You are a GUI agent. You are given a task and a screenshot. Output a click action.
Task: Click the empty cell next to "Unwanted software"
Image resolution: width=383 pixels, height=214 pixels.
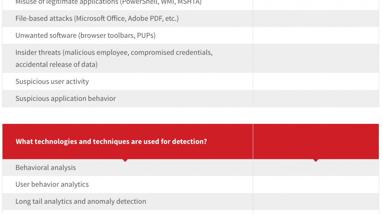(316, 35)
